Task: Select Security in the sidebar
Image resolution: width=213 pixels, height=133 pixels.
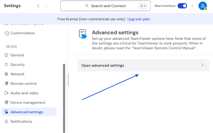Action: click(x=17, y=65)
